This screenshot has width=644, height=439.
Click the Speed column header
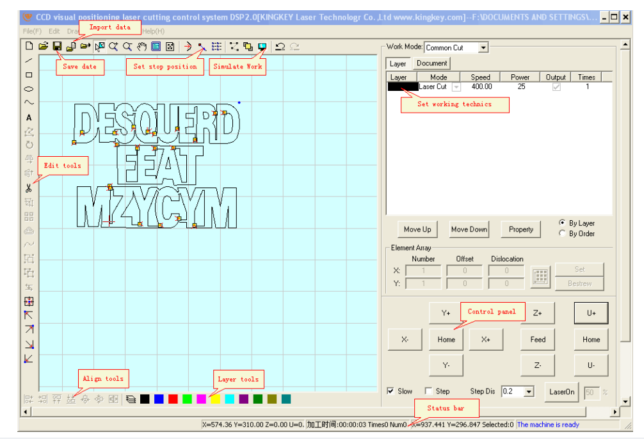tap(480, 77)
